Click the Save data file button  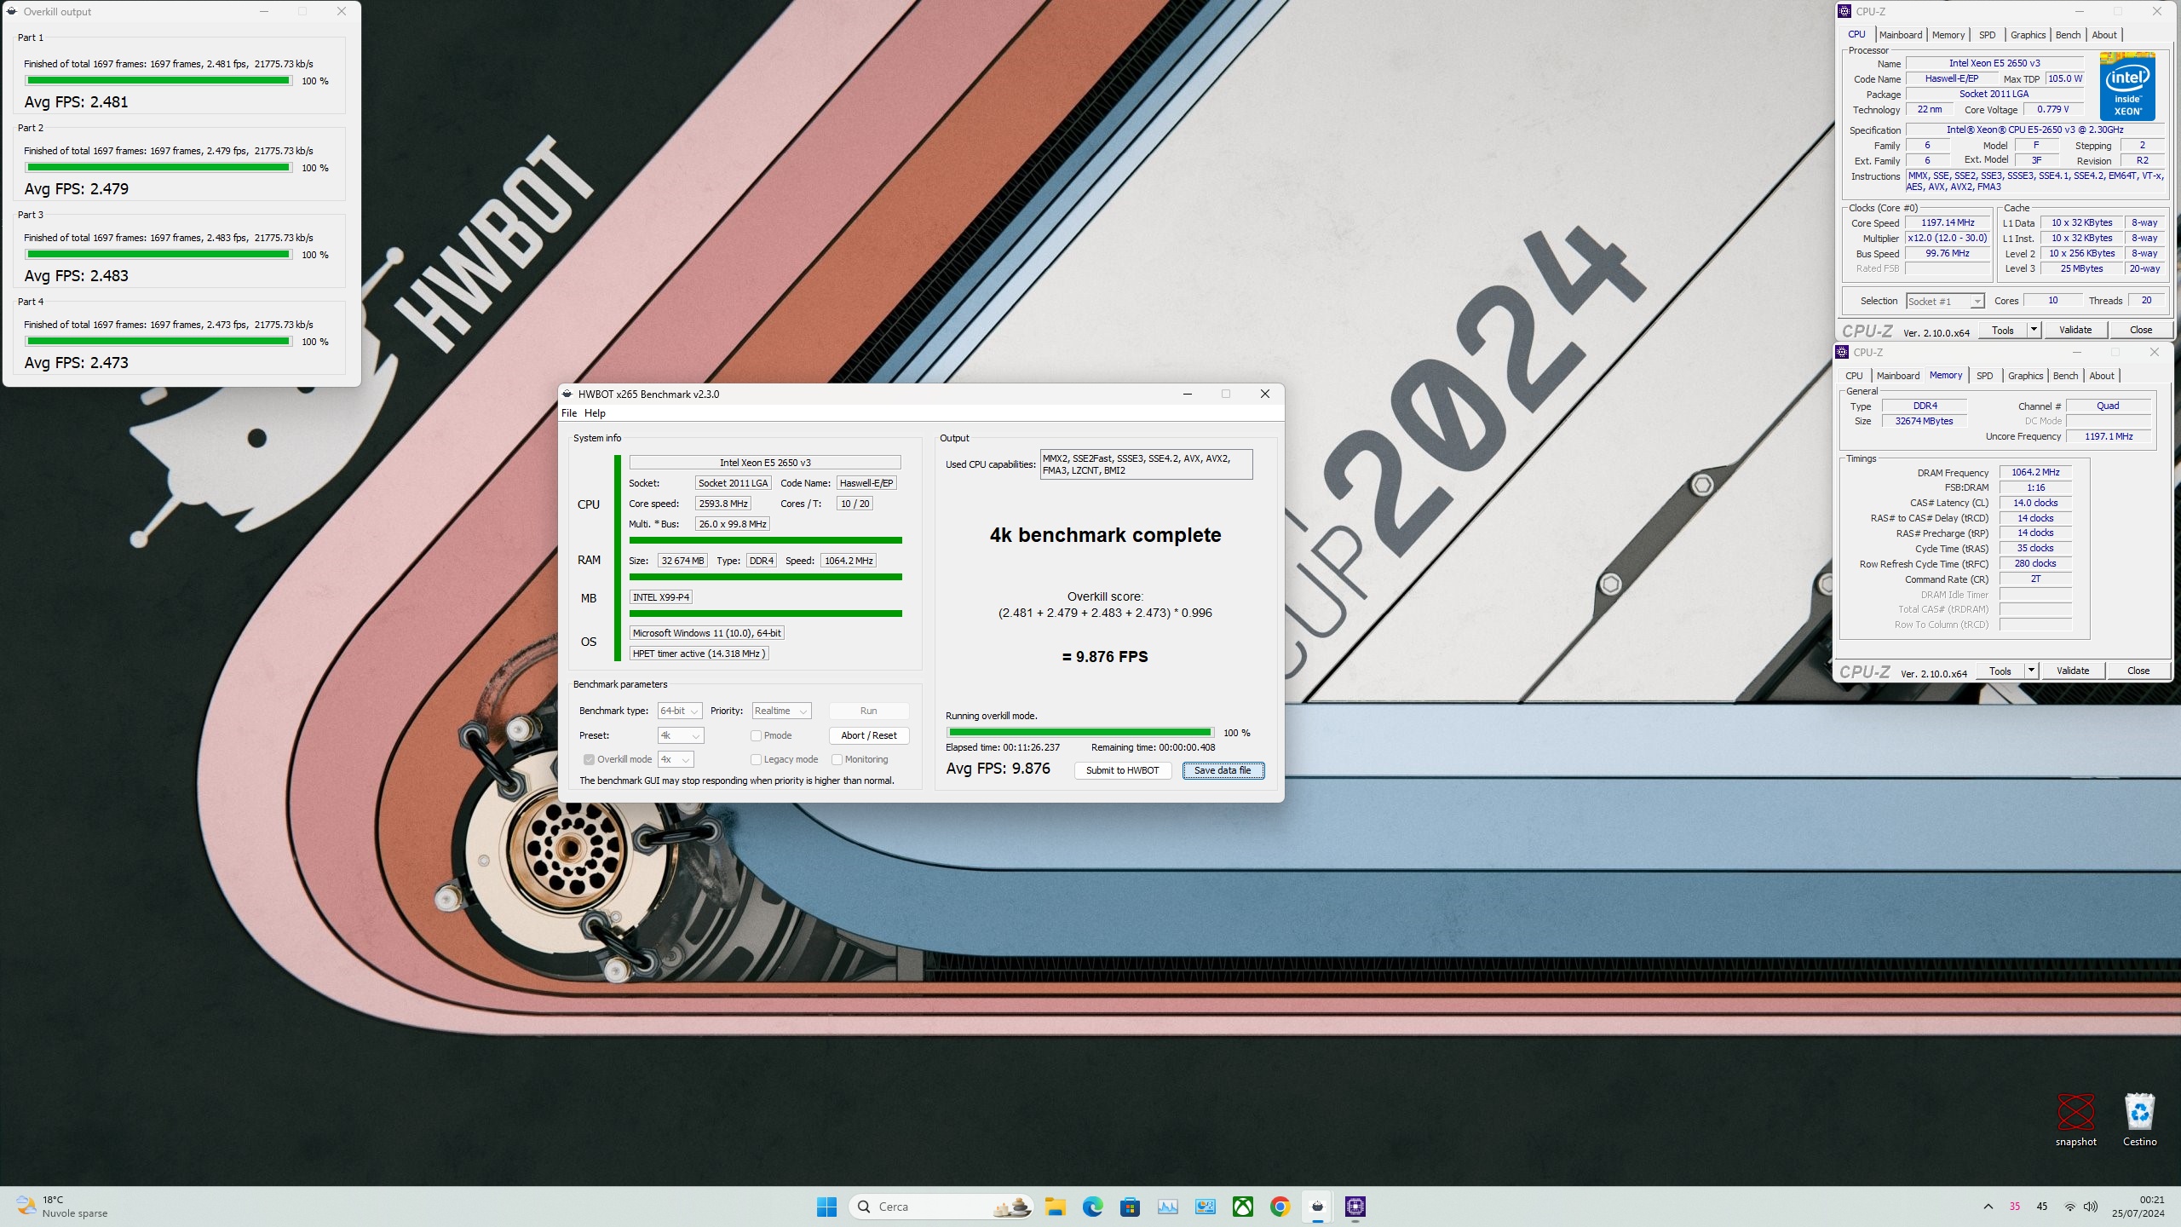tap(1223, 770)
